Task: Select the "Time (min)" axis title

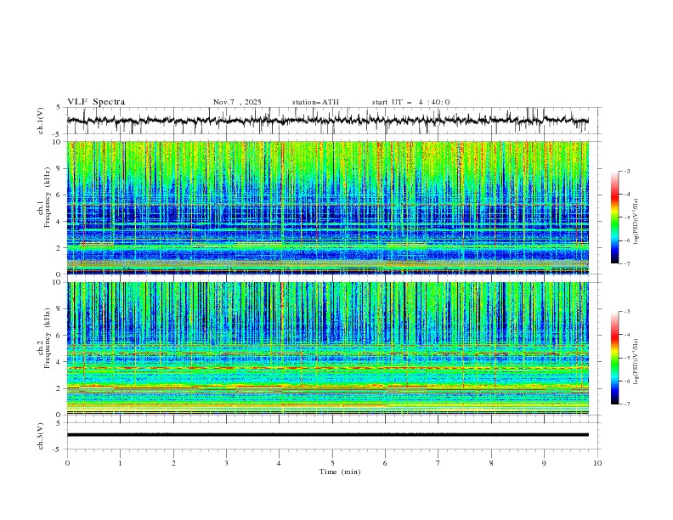Action: pos(340,472)
